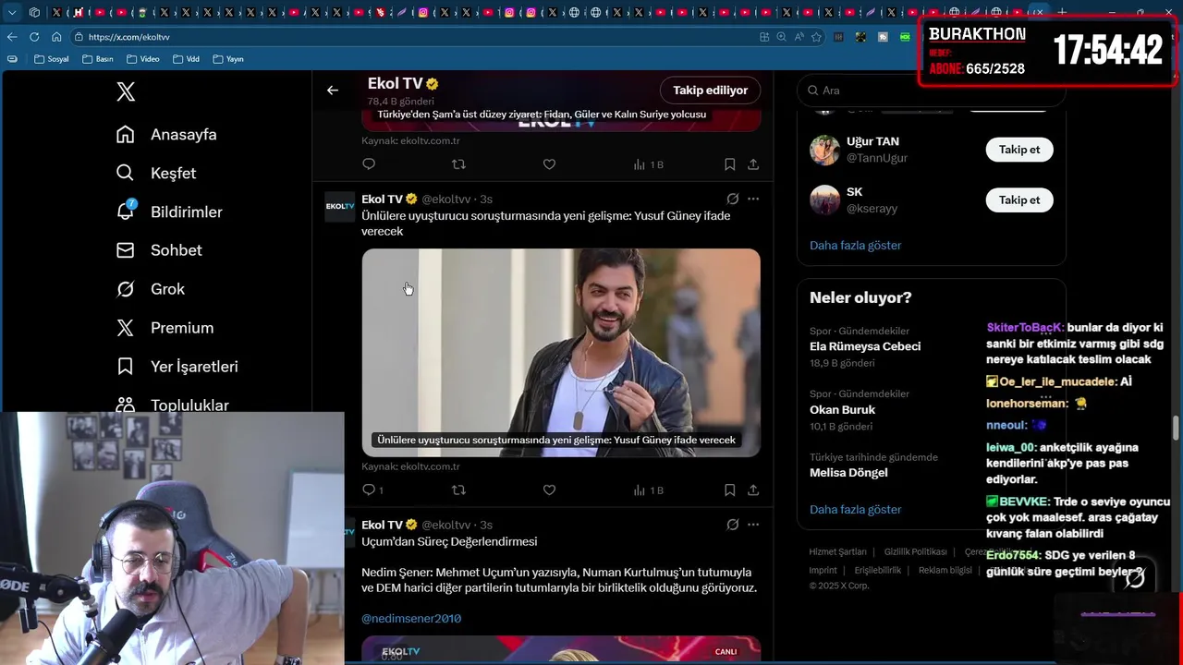The image size is (1183, 665).
Task: Reload the page in the browser
Action: tap(34, 37)
